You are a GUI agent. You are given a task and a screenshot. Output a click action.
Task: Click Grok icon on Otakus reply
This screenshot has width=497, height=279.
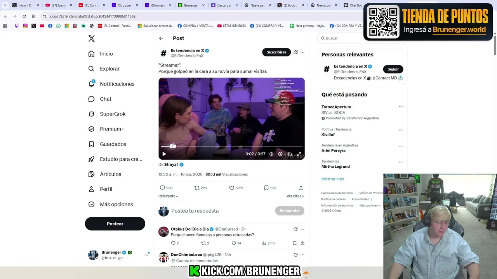point(295,229)
